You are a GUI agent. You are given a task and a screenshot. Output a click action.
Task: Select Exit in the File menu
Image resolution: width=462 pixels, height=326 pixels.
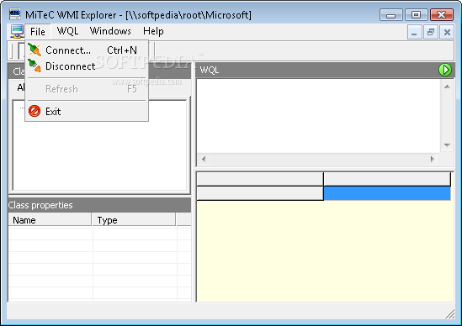87,111
